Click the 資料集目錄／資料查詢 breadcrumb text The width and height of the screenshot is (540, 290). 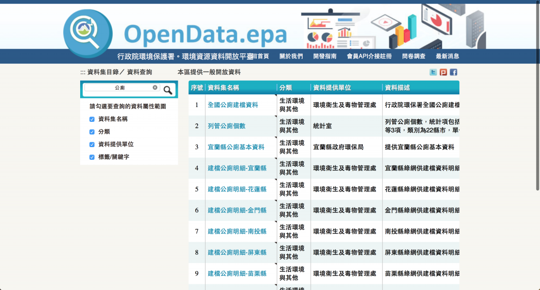(x=120, y=72)
